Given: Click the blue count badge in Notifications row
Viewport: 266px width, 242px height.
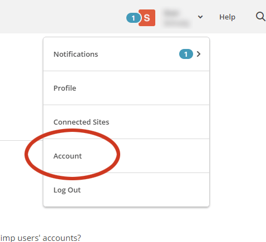Looking at the screenshot, I should tap(186, 54).
